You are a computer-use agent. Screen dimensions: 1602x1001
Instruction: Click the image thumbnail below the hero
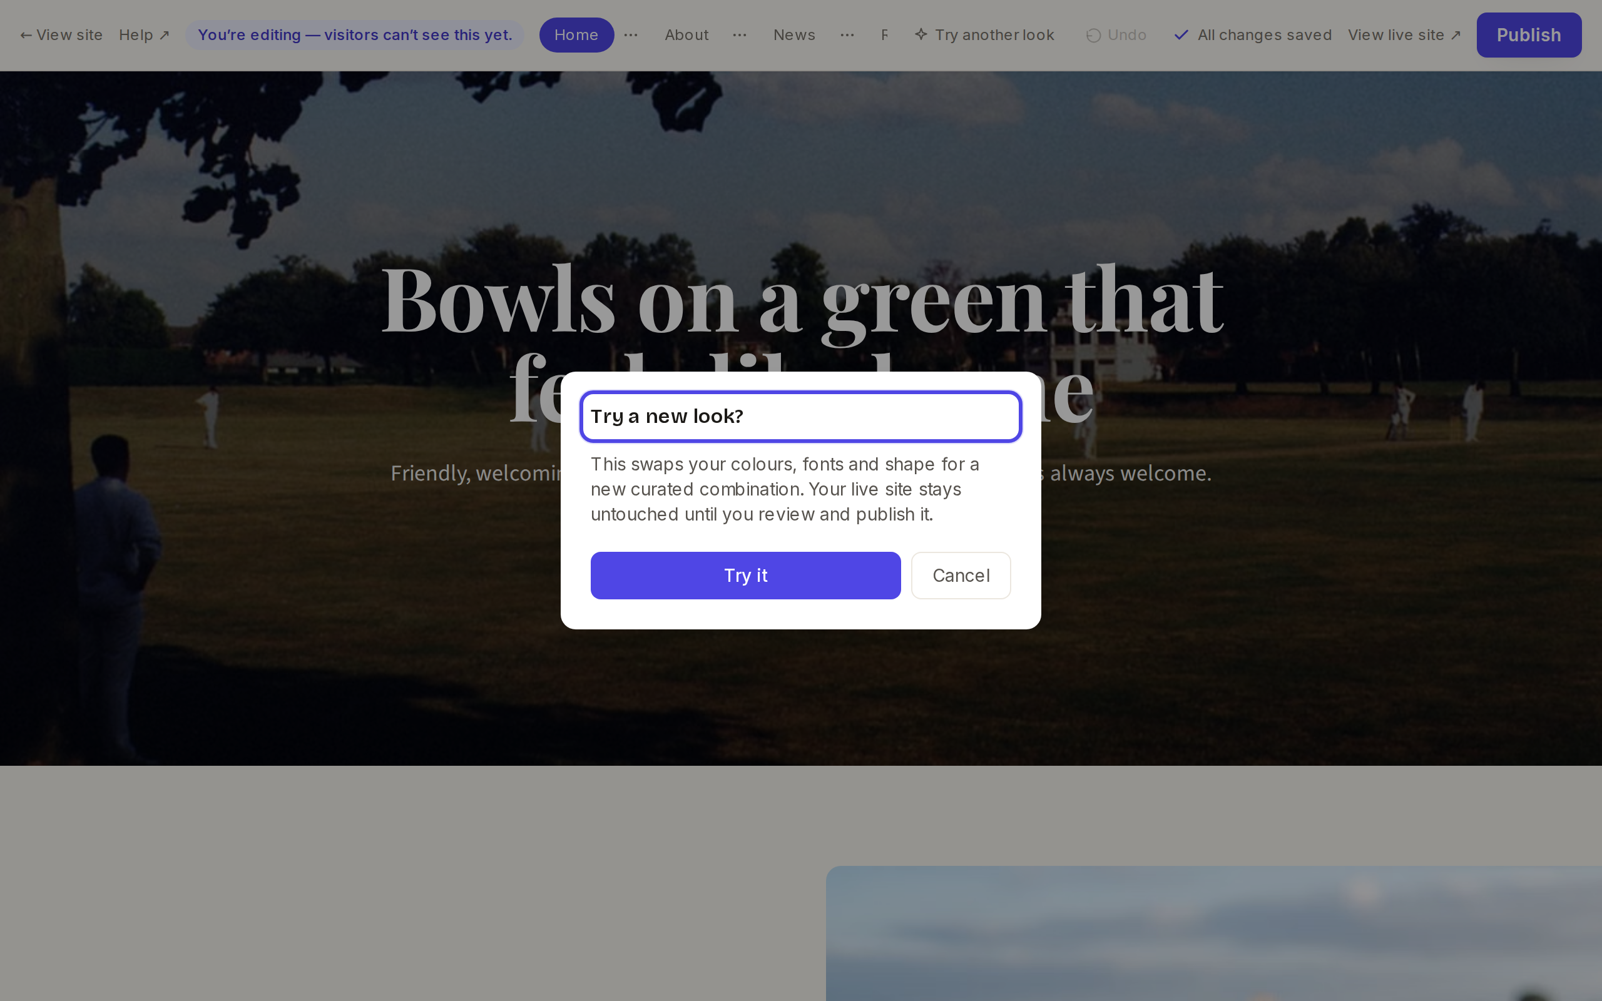(1213, 933)
